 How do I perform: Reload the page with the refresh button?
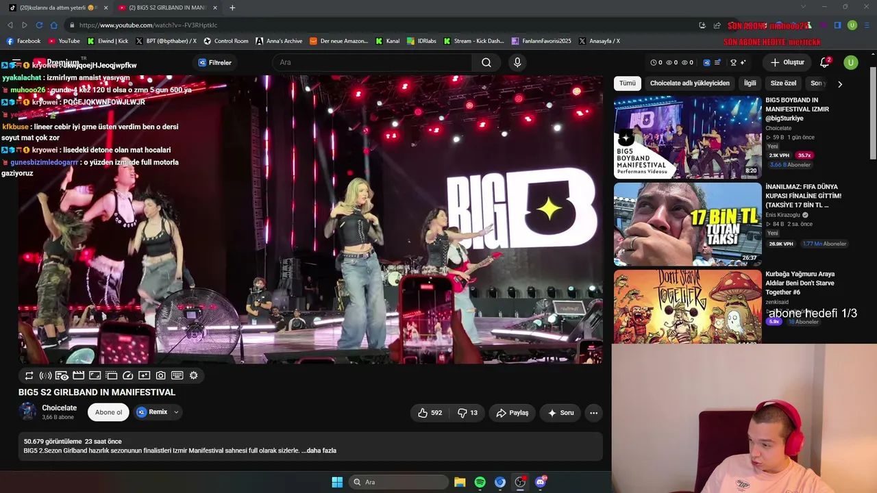[x=39, y=25]
